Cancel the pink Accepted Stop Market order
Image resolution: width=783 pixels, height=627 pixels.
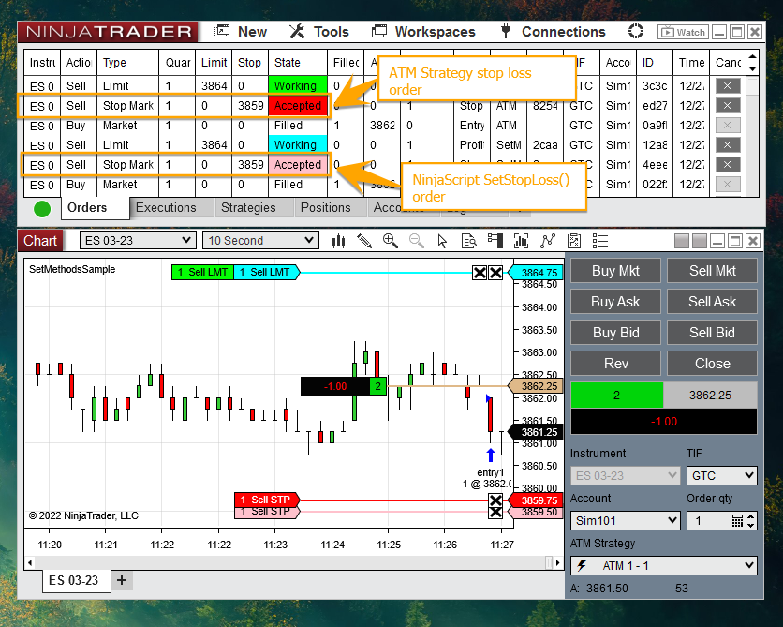coord(727,164)
